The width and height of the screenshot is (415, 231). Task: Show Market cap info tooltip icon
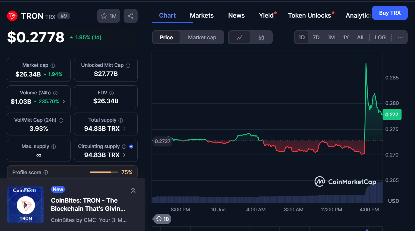53,65
